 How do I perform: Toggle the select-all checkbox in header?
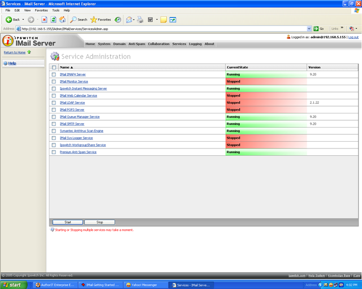(54, 67)
